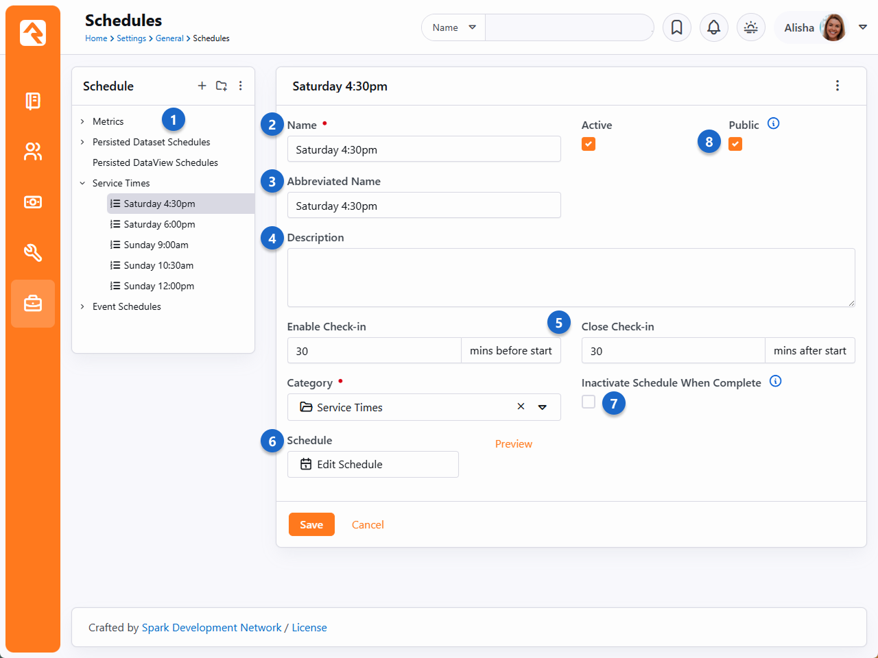Image resolution: width=878 pixels, height=658 pixels.
Task: Open the People sidebar icon
Action: 33,151
